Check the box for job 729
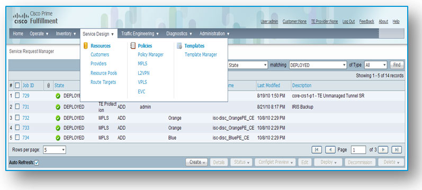This screenshot has width=422, height=190. [x=17, y=96]
